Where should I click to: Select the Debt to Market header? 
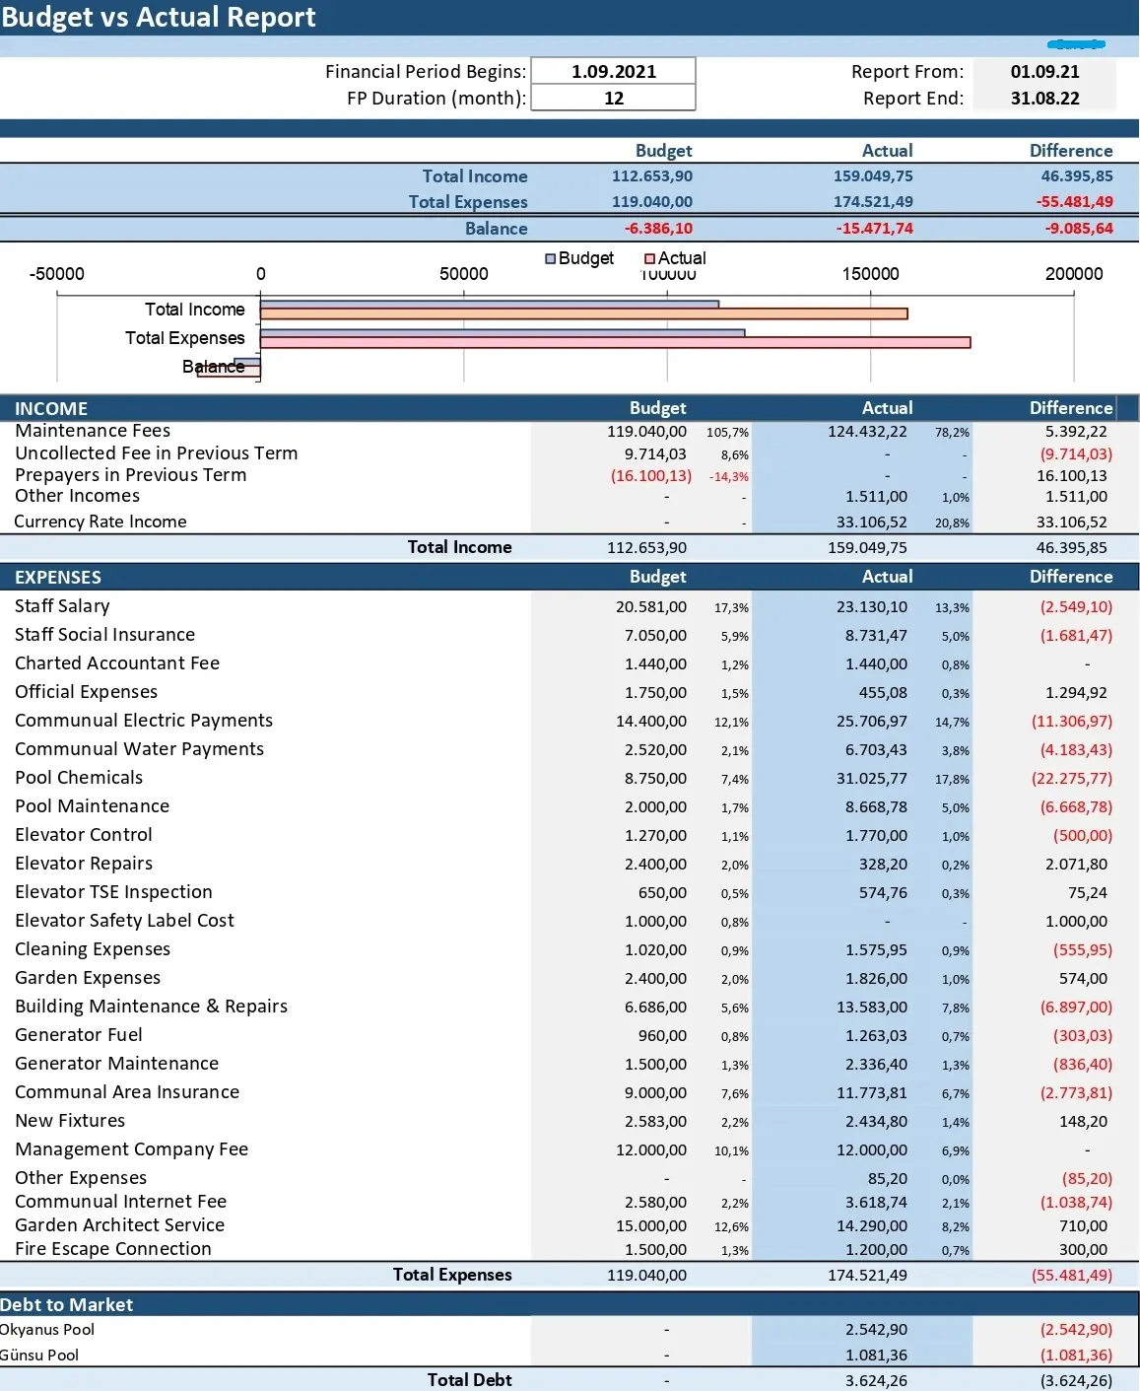[x=67, y=1304]
